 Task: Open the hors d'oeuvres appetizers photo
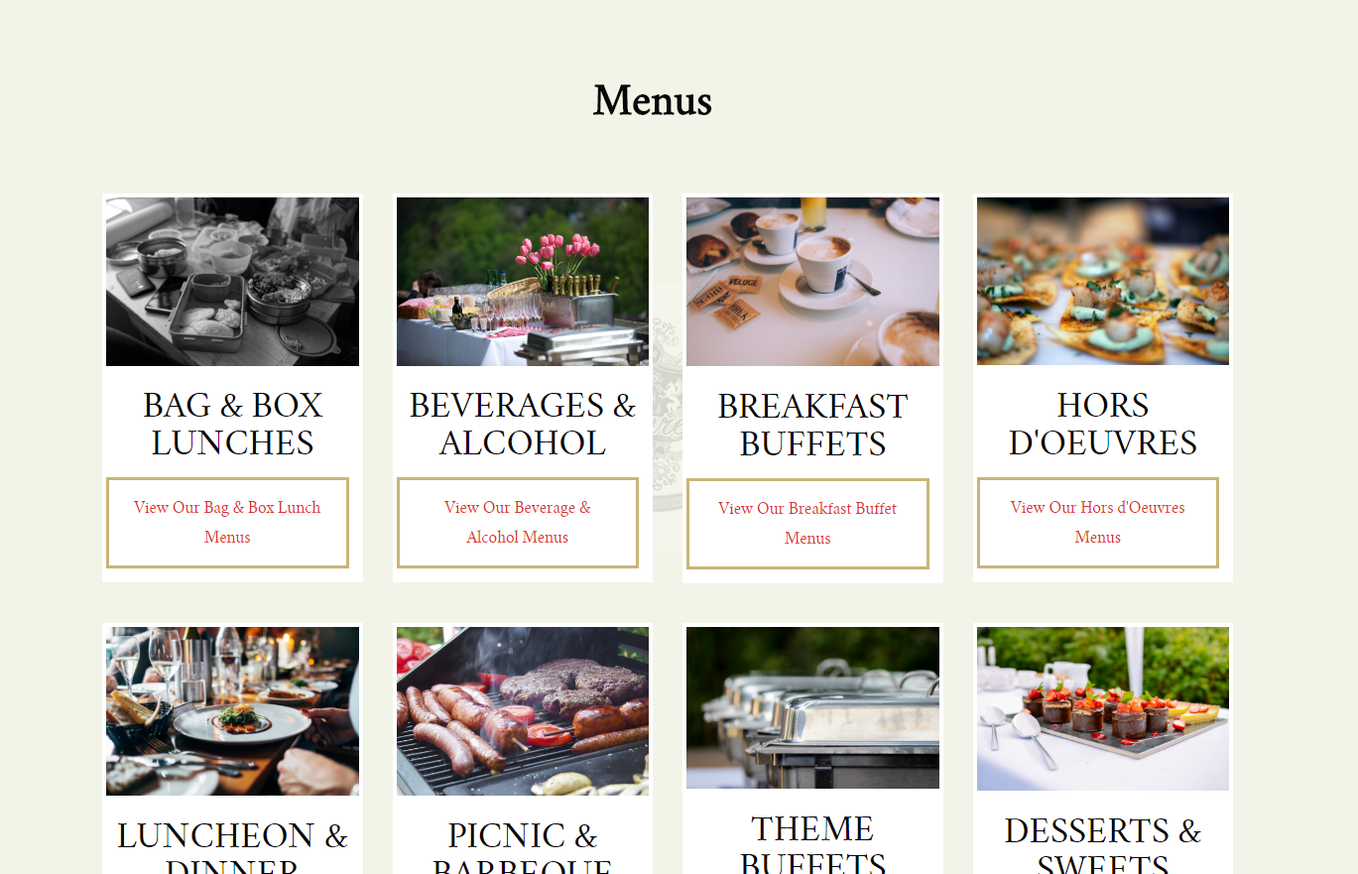tap(1103, 281)
